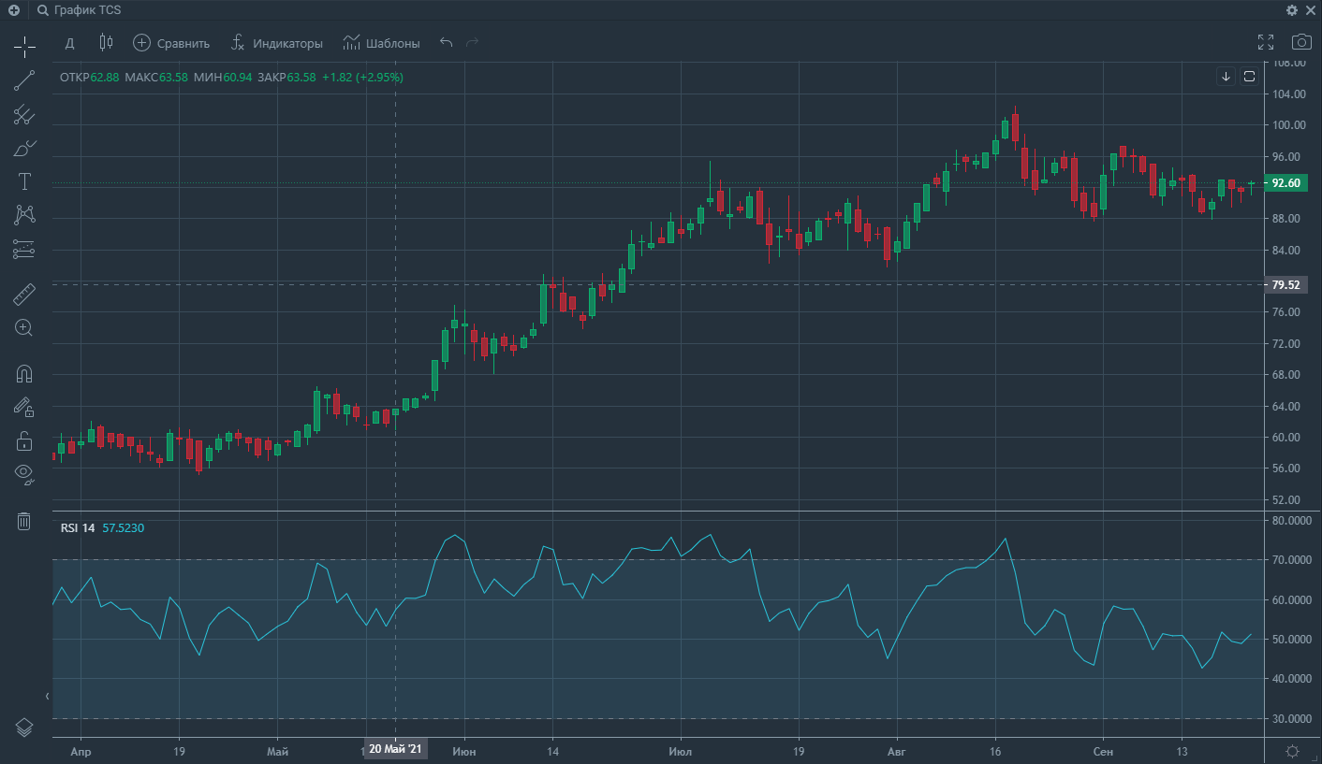Choose the pitchfork tool in sidebar

(x=24, y=115)
